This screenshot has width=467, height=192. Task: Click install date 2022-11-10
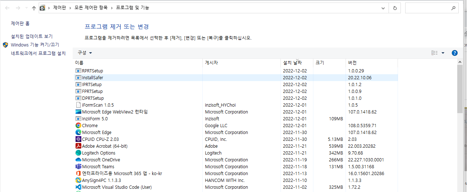(x=295, y=180)
